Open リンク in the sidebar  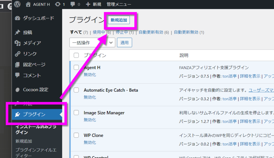[30, 54]
